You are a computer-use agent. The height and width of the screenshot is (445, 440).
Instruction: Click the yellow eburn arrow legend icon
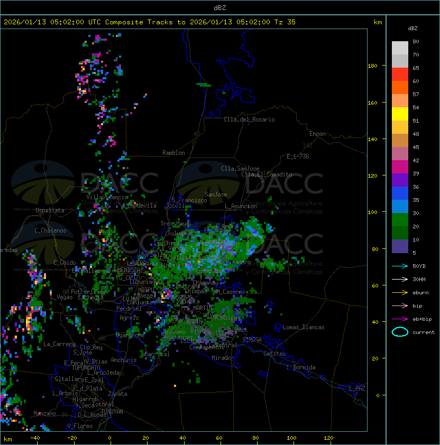400,293
